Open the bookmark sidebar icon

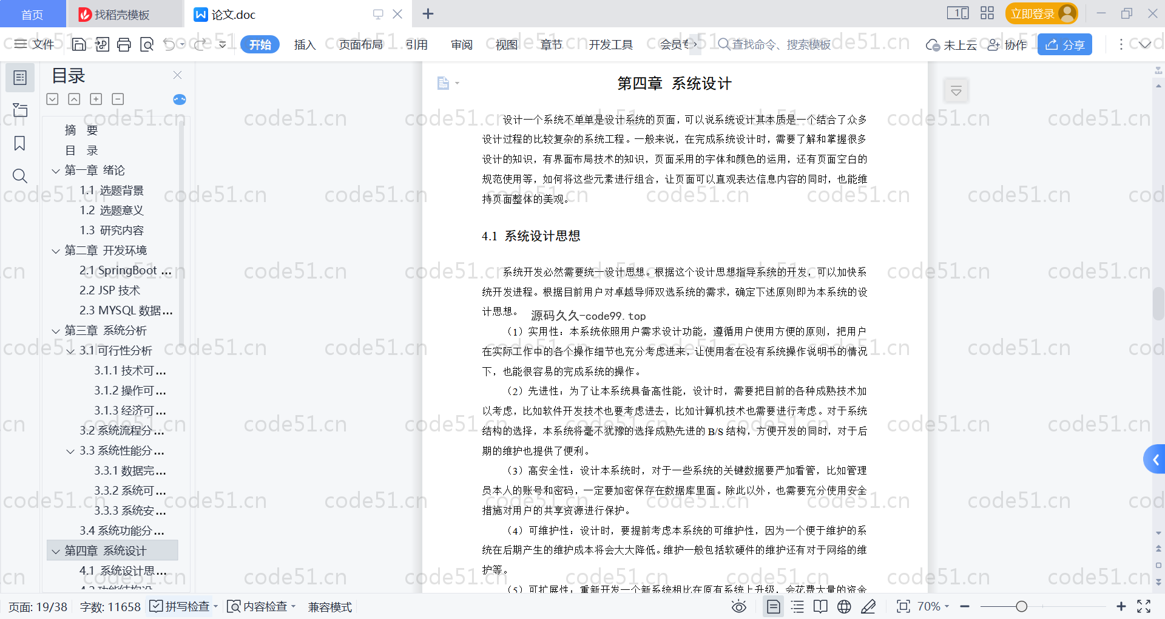[20, 143]
